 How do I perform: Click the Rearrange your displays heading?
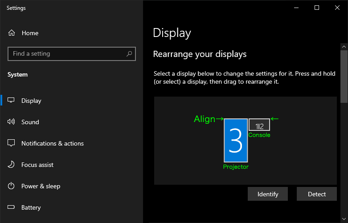point(200,54)
